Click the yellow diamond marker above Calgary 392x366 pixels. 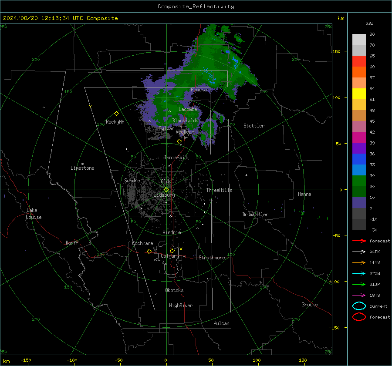(172, 251)
